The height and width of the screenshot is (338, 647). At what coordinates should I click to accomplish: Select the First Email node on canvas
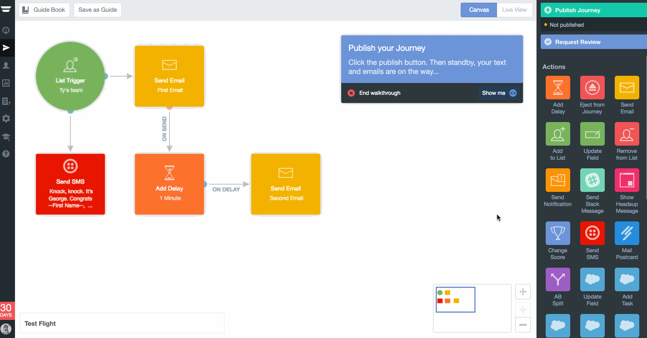tap(169, 76)
